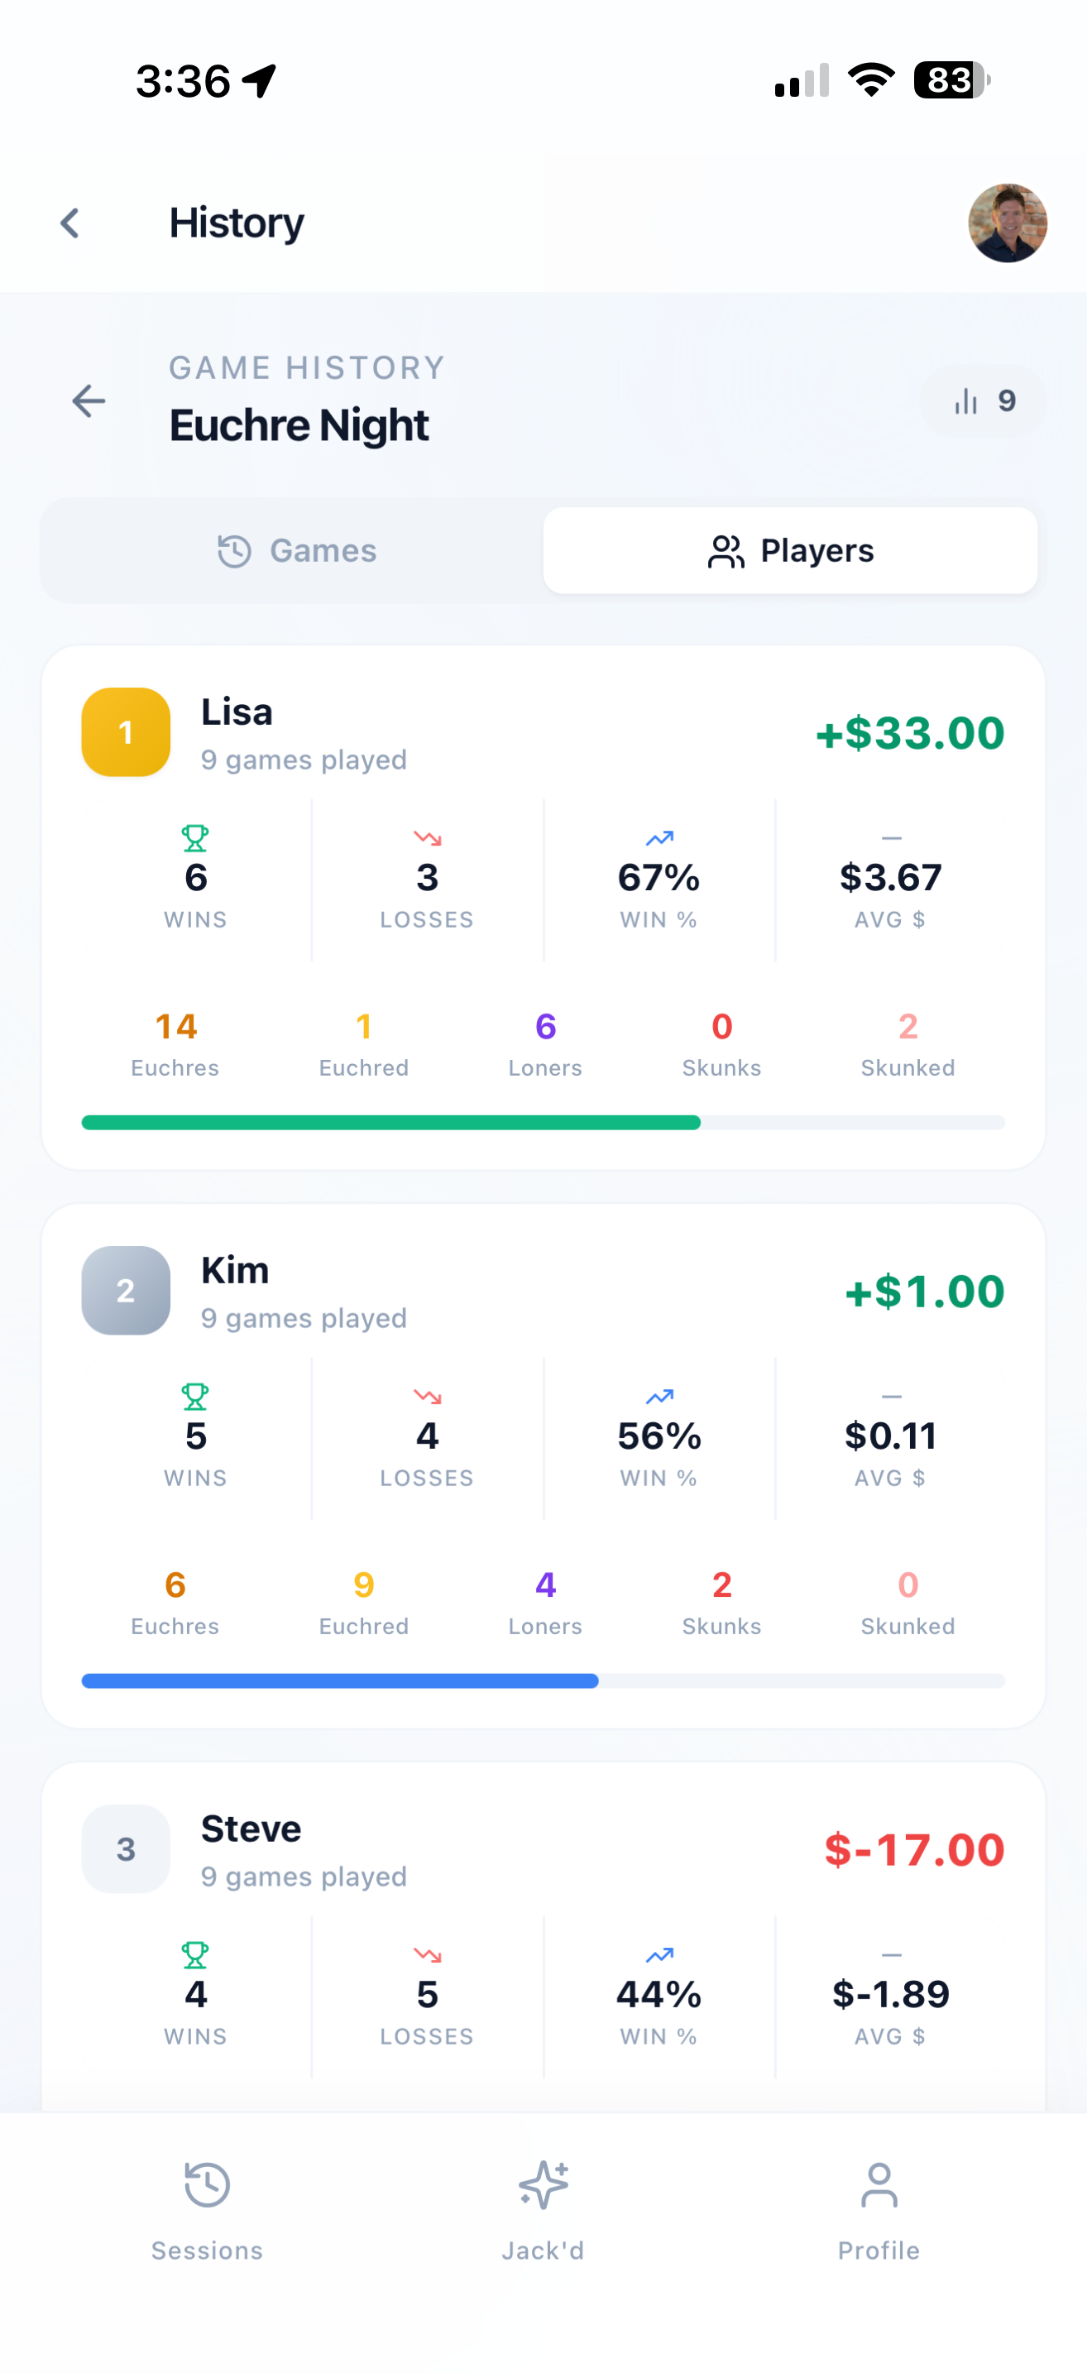Tap Kim's silver rank 2 badge

pyautogui.click(x=126, y=1296)
